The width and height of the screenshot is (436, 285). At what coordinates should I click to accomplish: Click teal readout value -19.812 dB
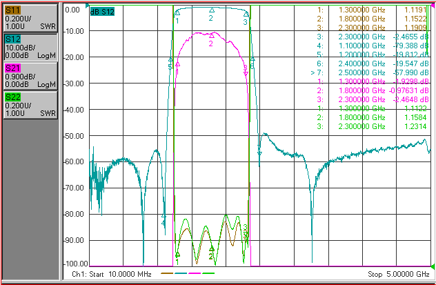pyautogui.click(x=410, y=55)
